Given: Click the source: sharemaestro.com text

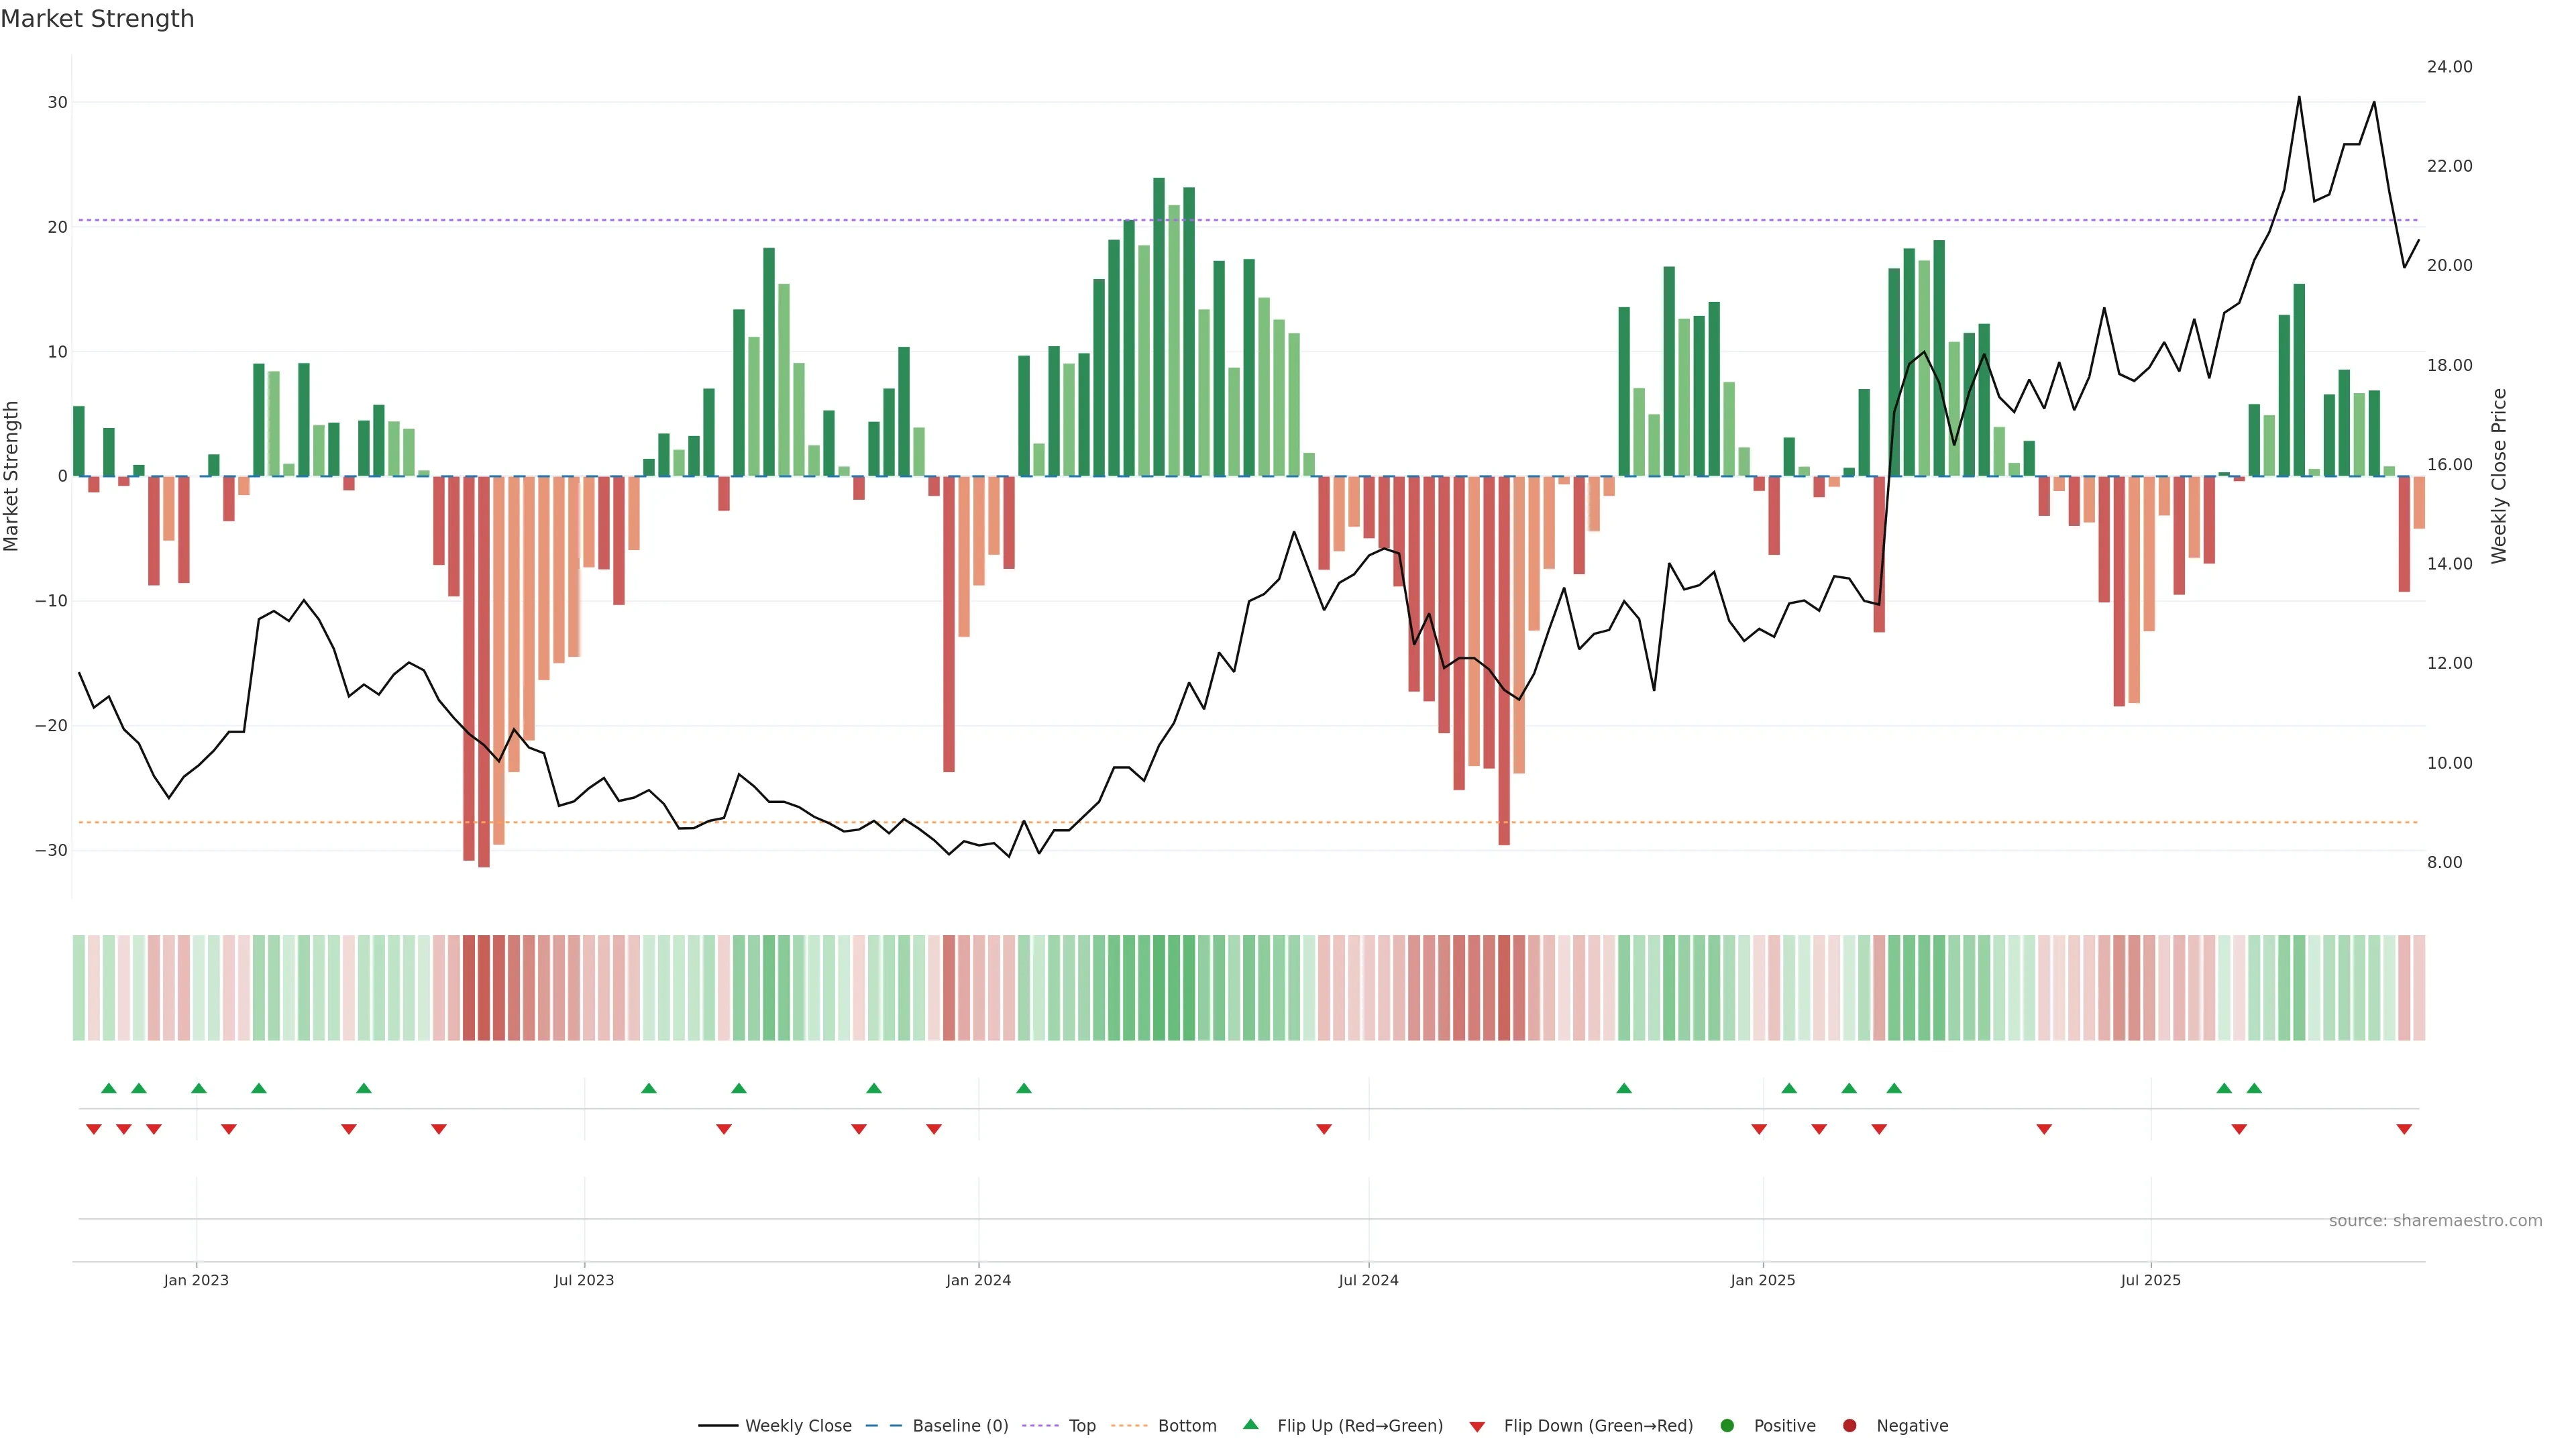Looking at the screenshot, I should pyautogui.click(x=2435, y=1220).
